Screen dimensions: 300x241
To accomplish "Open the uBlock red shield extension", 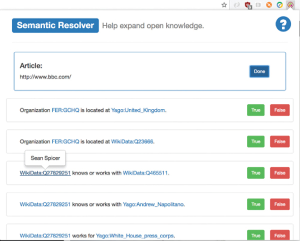I will 248,5.
